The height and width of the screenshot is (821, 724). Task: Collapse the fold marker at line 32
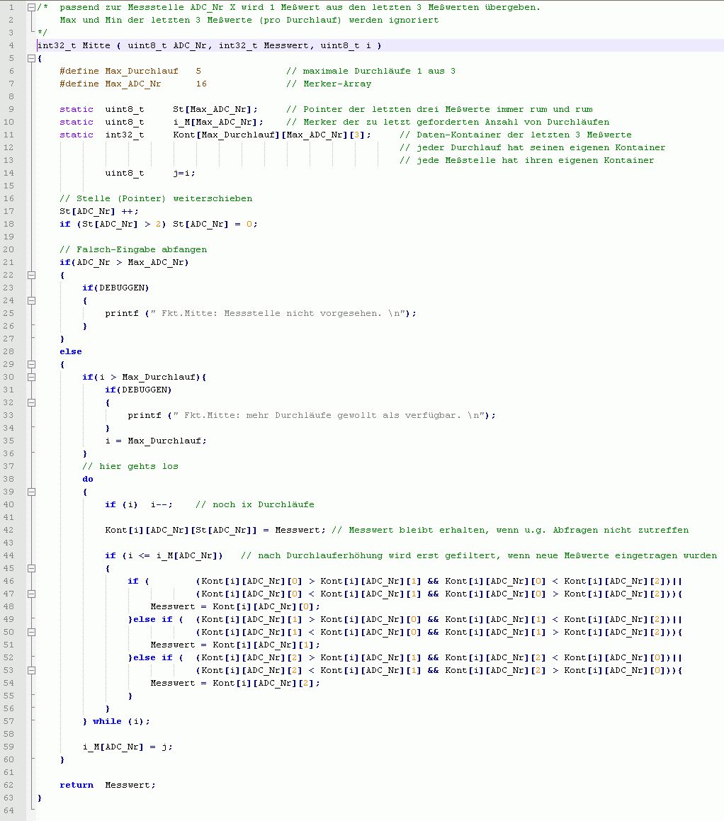(31, 402)
